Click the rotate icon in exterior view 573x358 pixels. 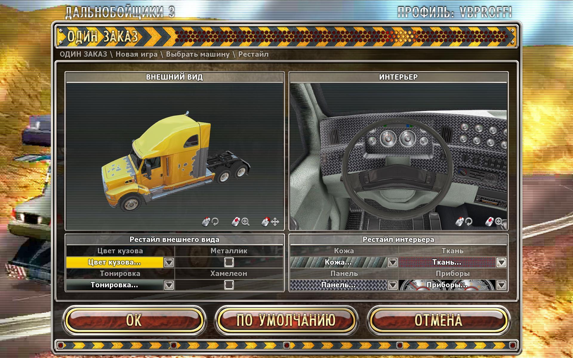(x=215, y=222)
